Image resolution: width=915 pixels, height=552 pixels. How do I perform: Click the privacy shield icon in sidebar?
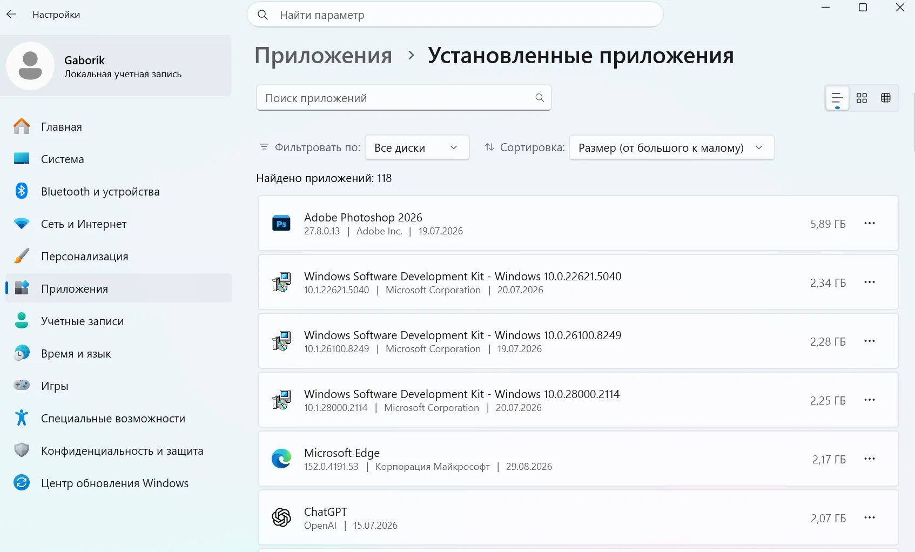(22, 450)
